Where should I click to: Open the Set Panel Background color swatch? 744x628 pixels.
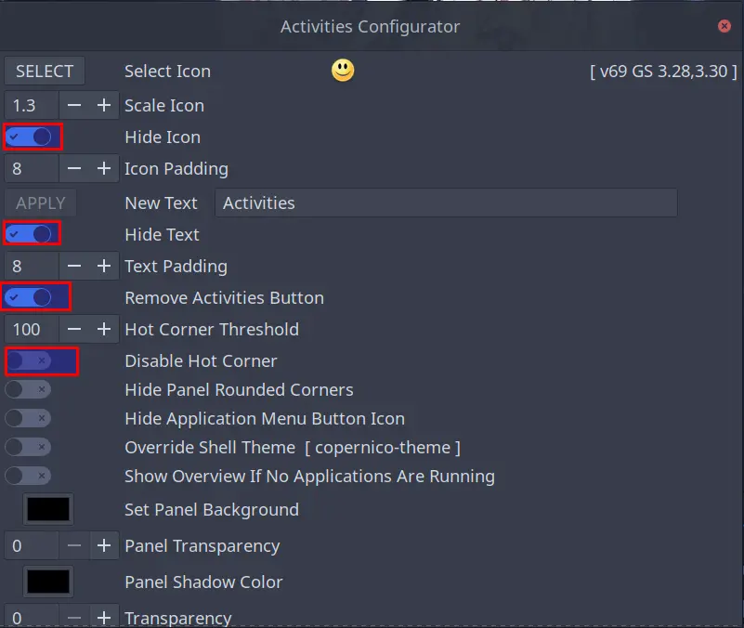[48, 509]
